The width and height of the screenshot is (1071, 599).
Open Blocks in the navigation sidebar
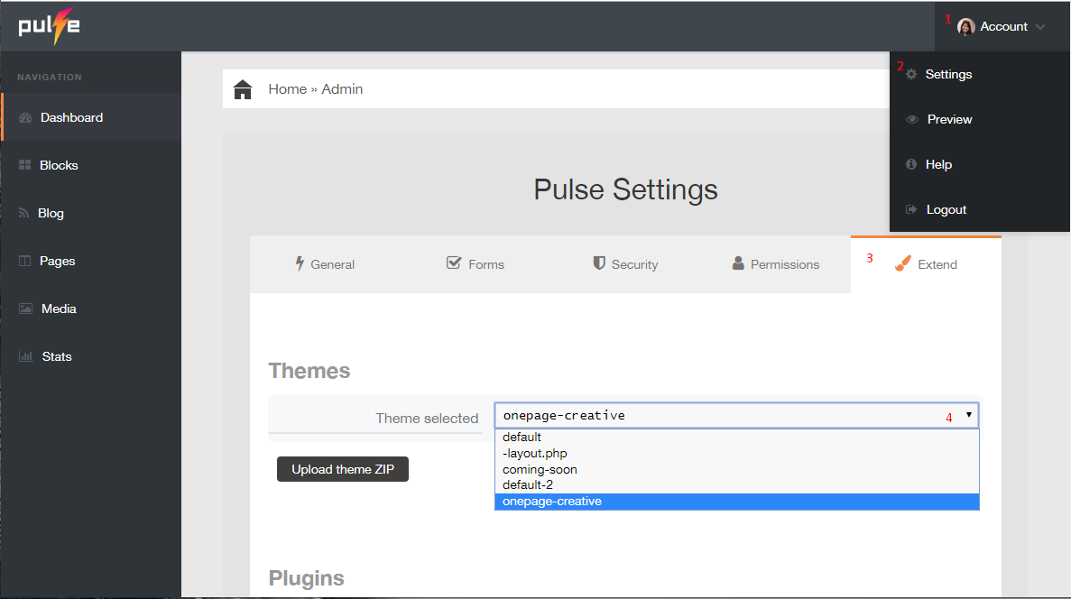point(59,165)
